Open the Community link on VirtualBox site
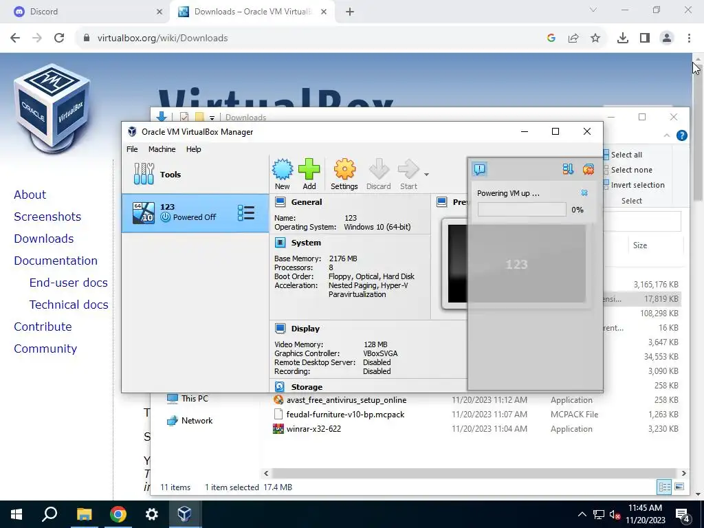Viewport: 704px width, 528px height. pos(45,349)
